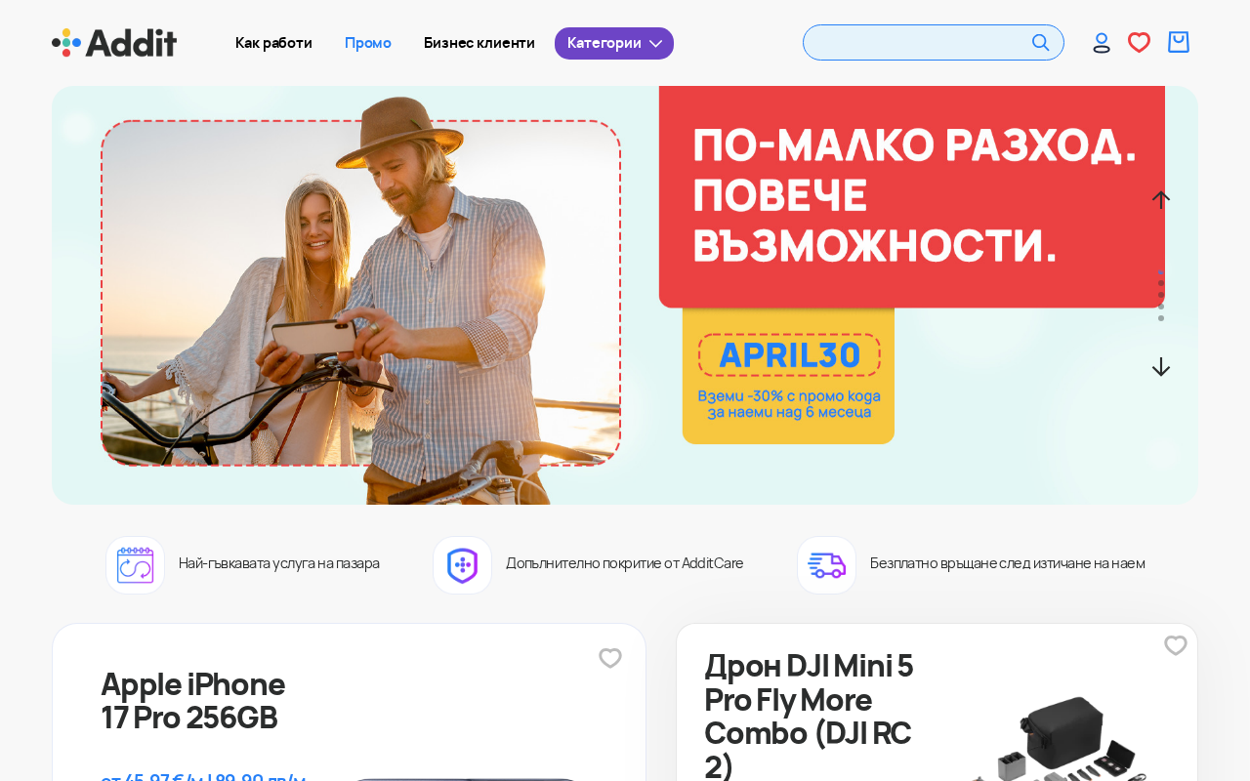Click the AdditCare shield icon

pos(462,565)
